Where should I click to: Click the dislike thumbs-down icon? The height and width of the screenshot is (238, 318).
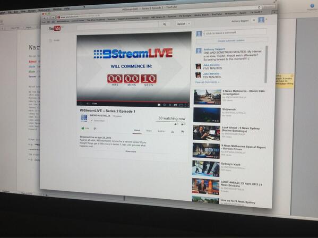[x=95, y=129]
